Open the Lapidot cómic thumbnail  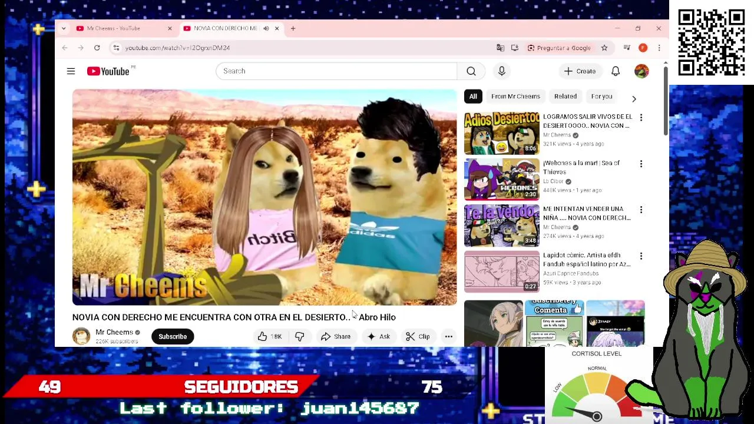pyautogui.click(x=501, y=271)
